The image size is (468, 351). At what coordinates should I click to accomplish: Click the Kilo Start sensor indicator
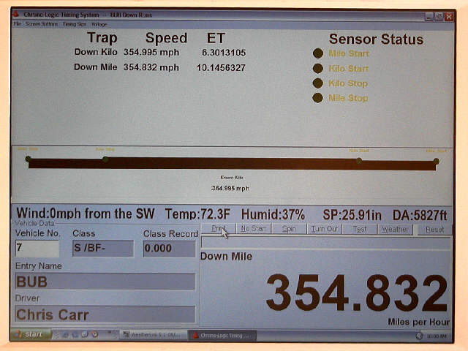317,69
